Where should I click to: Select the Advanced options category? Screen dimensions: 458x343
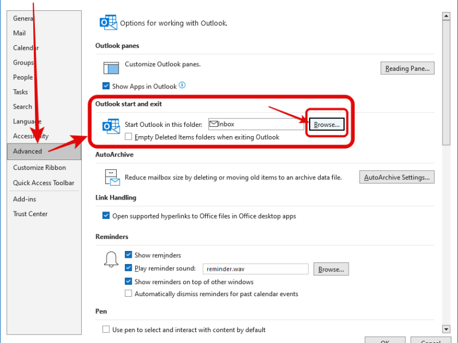(44, 151)
